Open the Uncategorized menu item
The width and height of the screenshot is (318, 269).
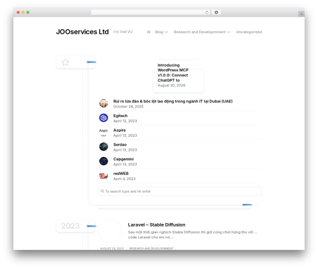click(249, 32)
